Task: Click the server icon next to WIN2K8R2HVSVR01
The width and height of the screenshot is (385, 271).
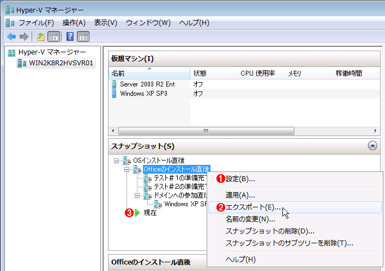Action: coord(22,63)
